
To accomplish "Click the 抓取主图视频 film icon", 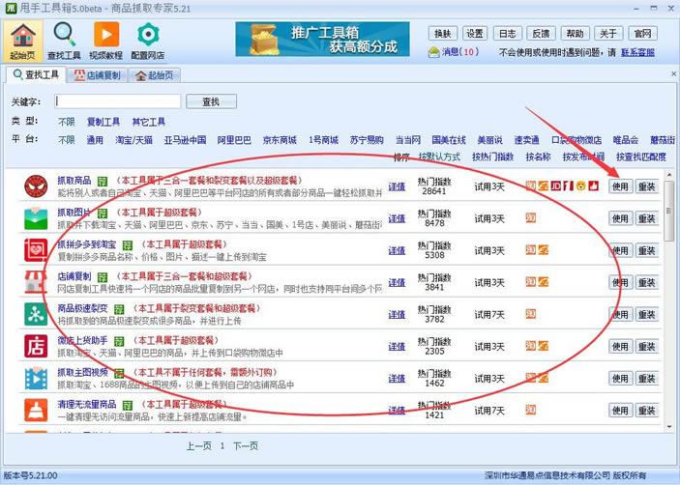I will click(x=37, y=378).
